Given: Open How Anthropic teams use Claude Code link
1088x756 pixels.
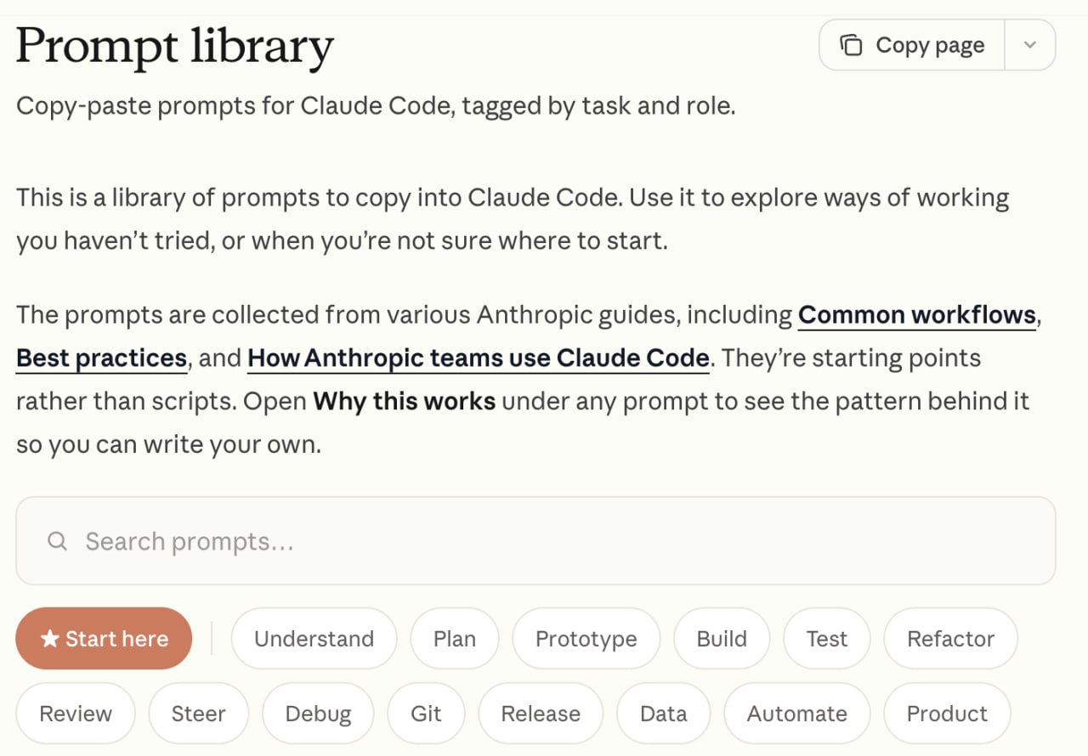Looking at the screenshot, I should pos(479,358).
